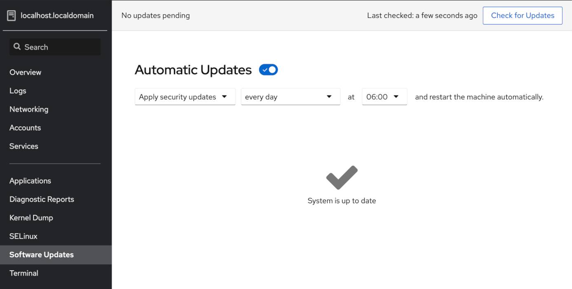The height and width of the screenshot is (289, 572).
Task: Open the Accounts page
Action: (25, 128)
